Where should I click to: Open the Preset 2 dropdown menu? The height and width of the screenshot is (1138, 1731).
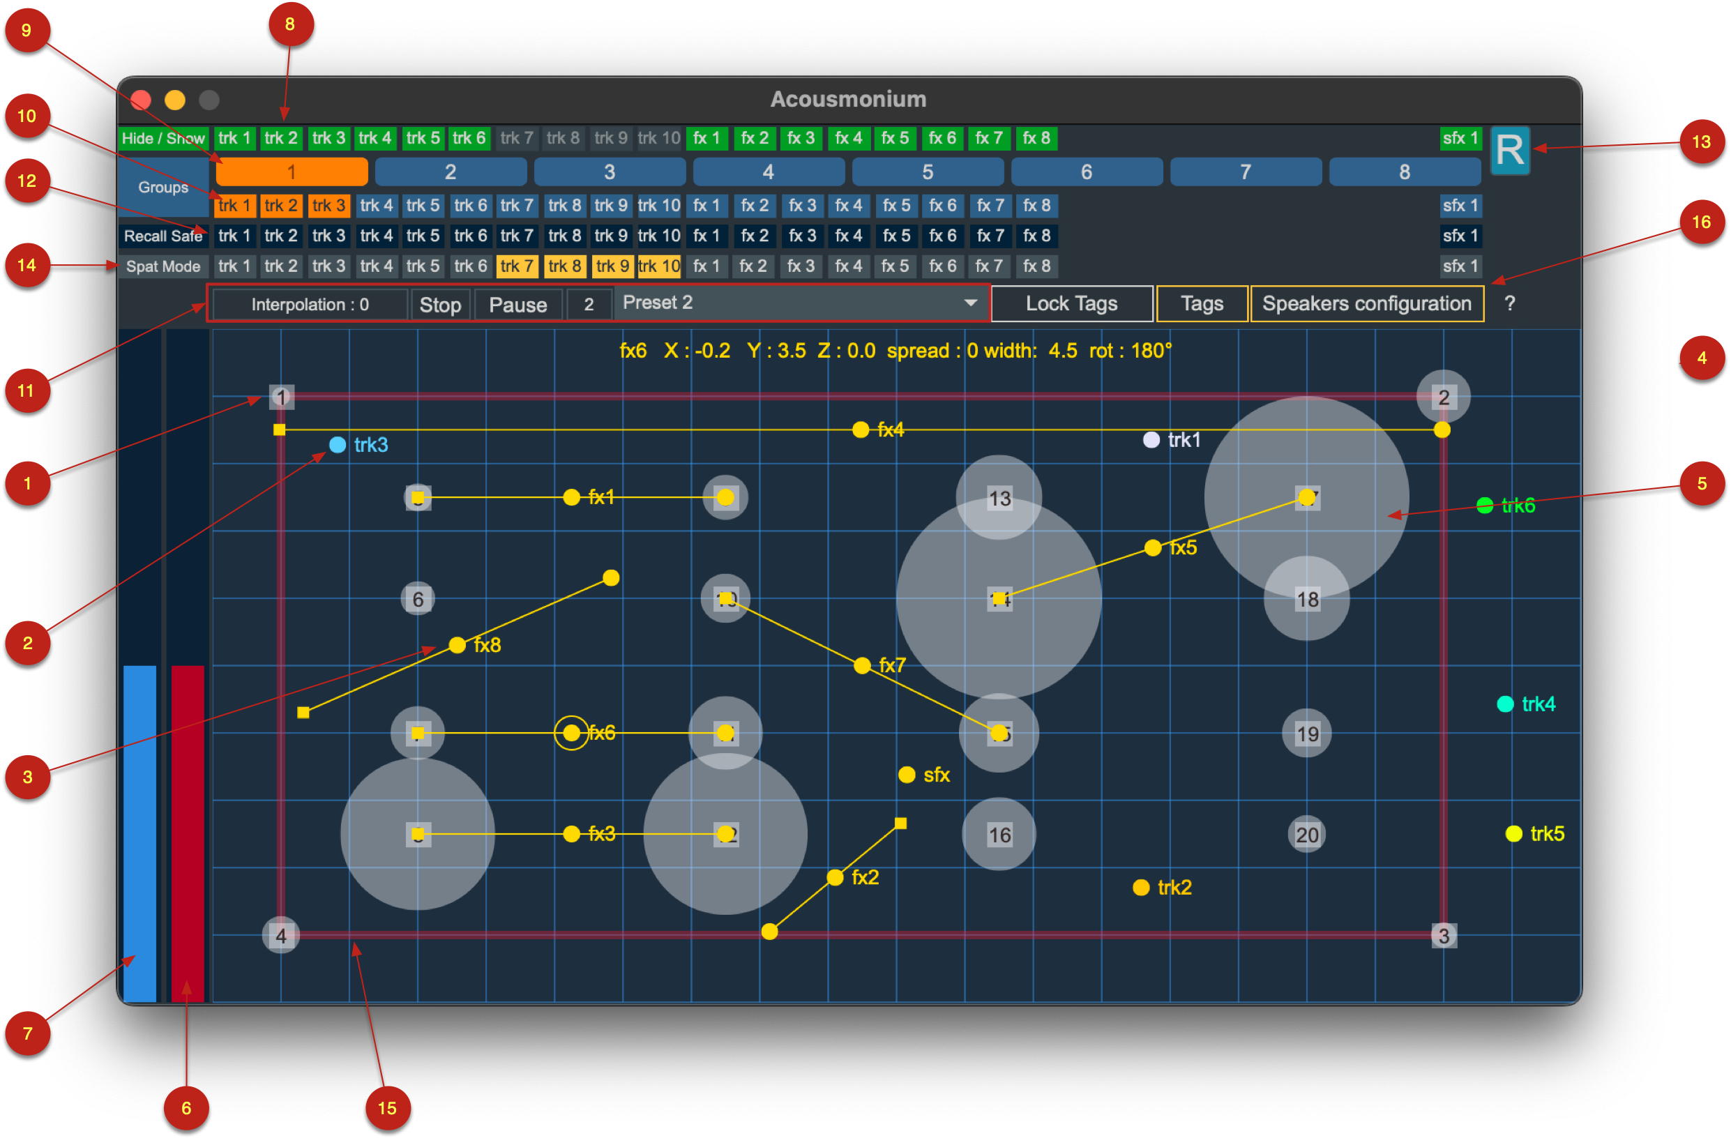(x=801, y=303)
